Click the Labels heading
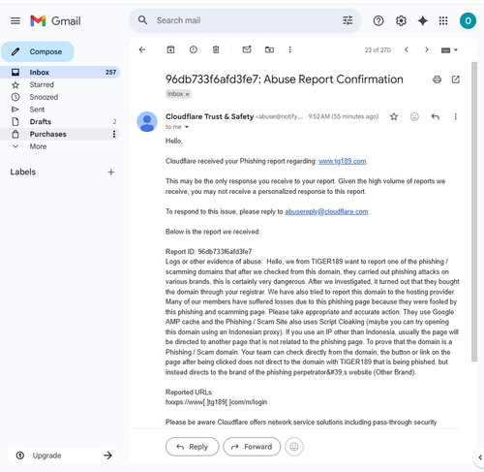Viewport: 484px width, 472px height. 23,172
